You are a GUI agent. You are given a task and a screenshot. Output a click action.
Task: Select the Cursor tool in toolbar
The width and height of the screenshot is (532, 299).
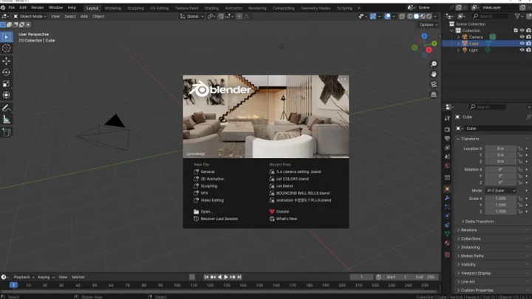6,49
